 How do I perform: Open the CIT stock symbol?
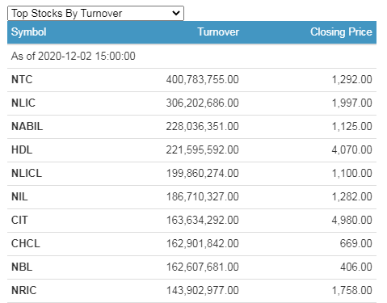click(x=19, y=221)
